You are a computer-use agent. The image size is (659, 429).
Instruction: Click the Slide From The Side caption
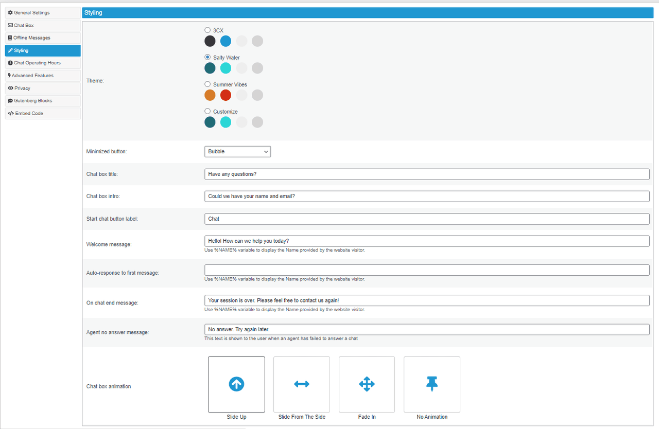[x=302, y=417]
